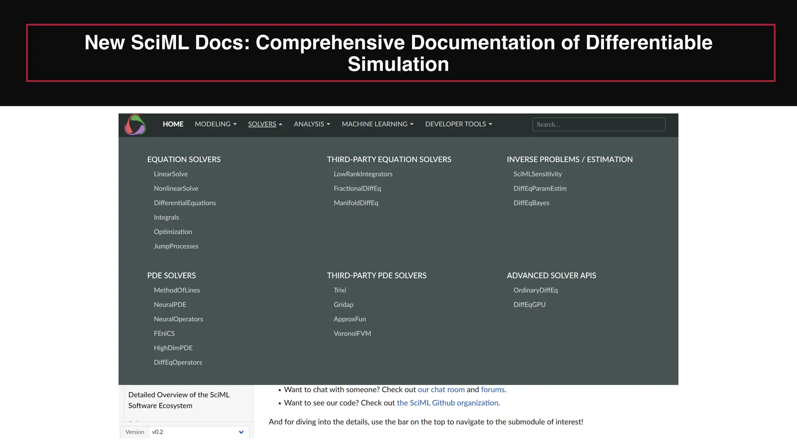Click the Search input field
Screen dimensions: 797x448
click(x=599, y=124)
